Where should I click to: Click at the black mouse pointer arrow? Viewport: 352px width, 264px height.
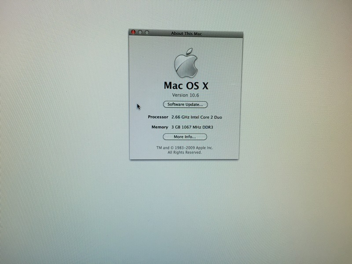coord(138,106)
